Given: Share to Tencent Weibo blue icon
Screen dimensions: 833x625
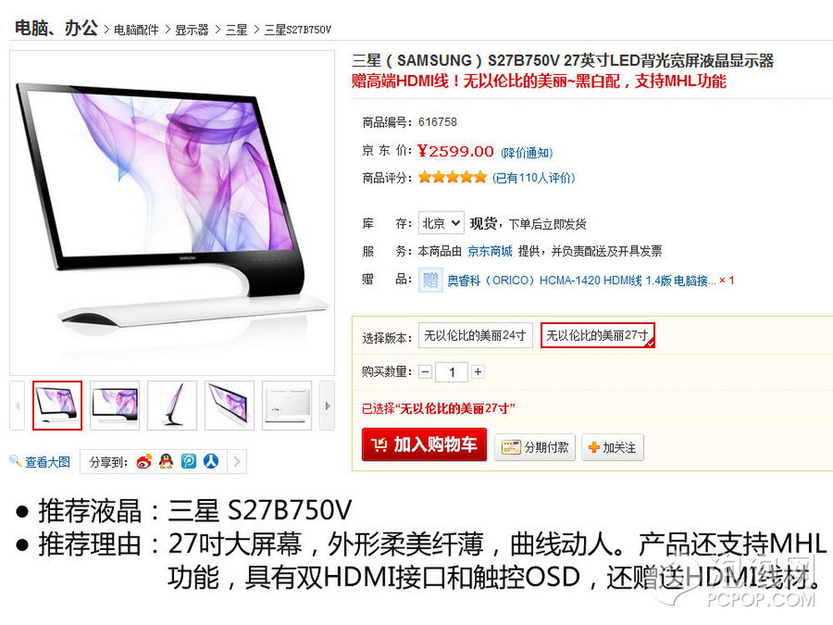Looking at the screenshot, I should coord(188,462).
